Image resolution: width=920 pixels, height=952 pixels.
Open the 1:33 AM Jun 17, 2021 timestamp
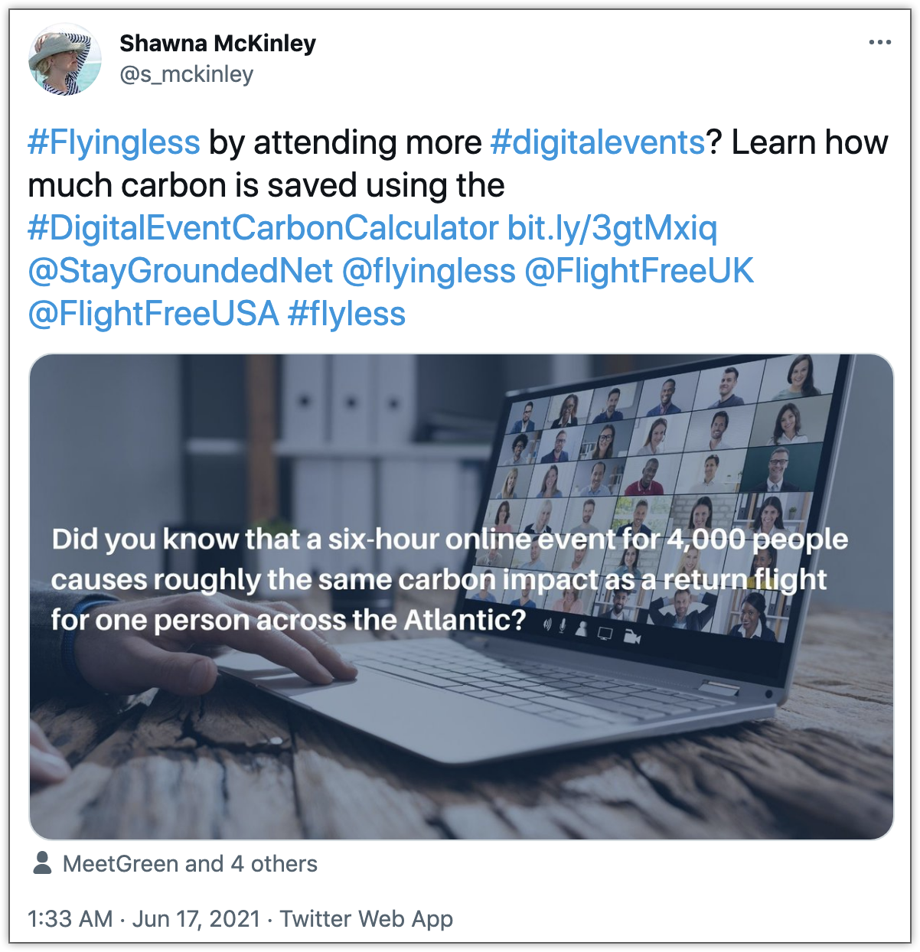click(x=144, y=918)
